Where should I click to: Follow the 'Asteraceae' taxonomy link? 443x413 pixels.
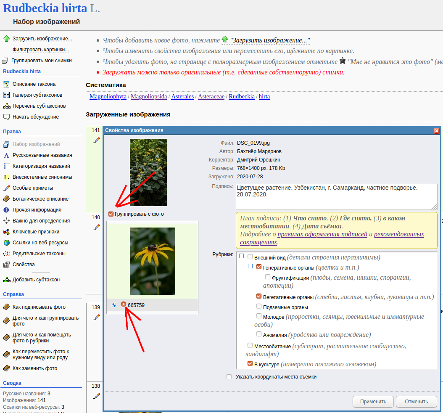click(x=211, y=96)
